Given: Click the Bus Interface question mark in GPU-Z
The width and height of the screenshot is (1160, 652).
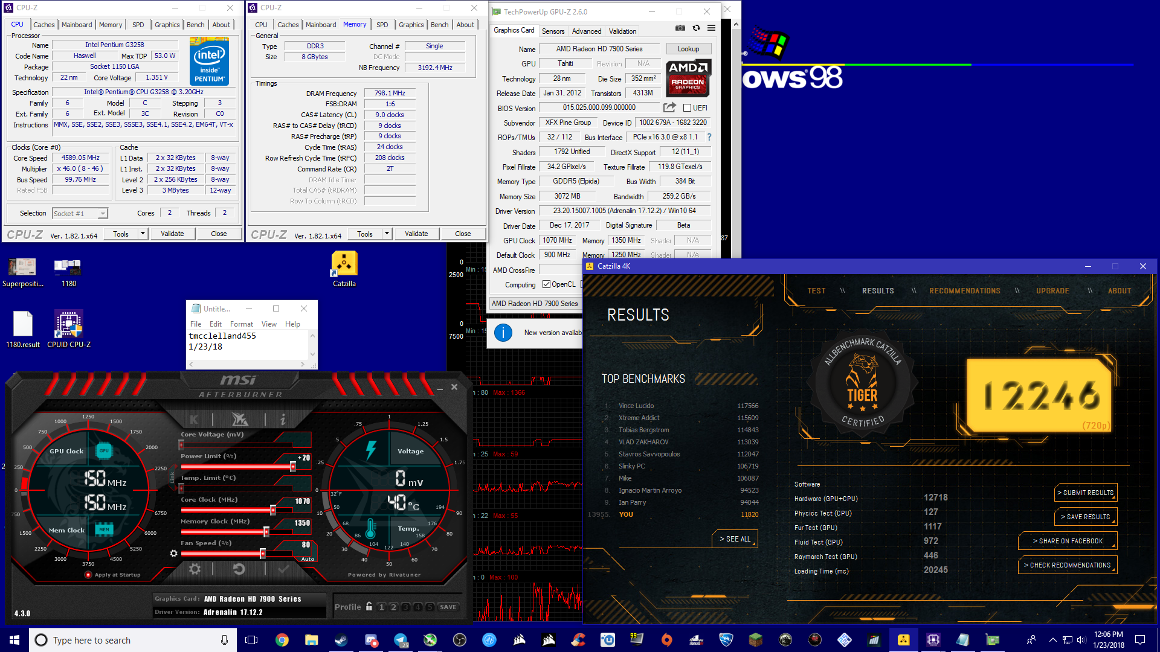Looking at the screenshot, I should [709, 137].
